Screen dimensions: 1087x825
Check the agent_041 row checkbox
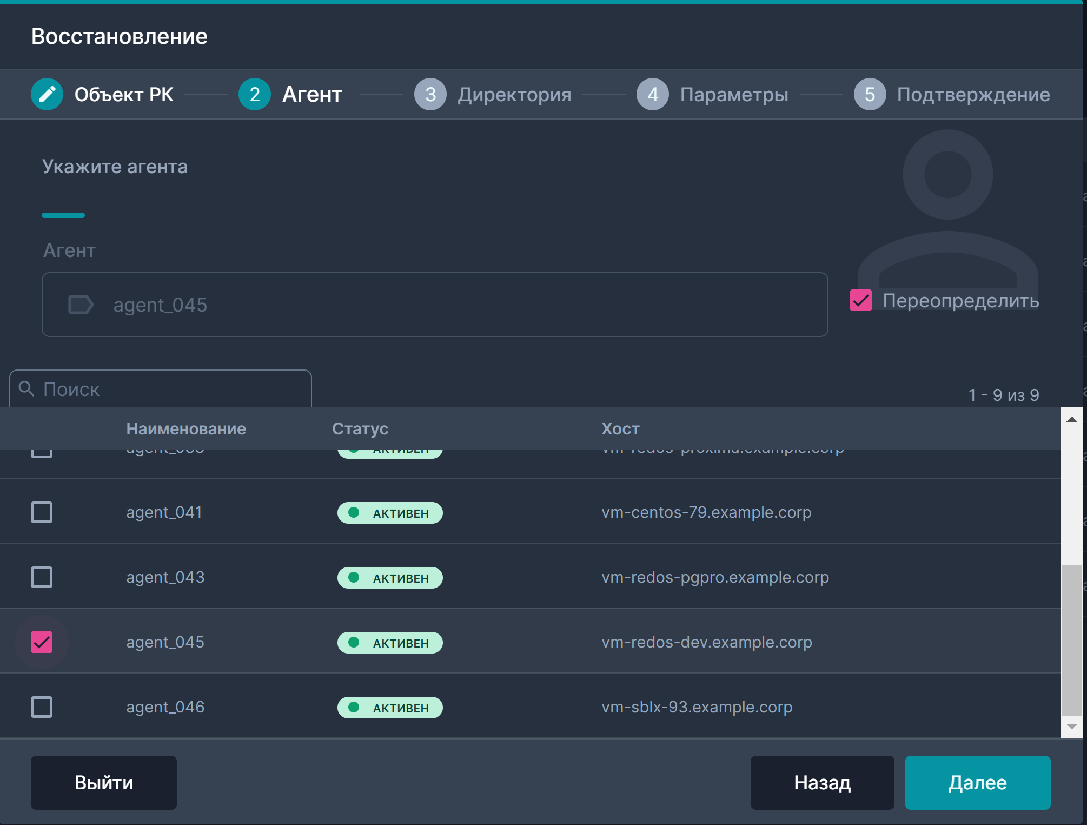click(42, 512)
